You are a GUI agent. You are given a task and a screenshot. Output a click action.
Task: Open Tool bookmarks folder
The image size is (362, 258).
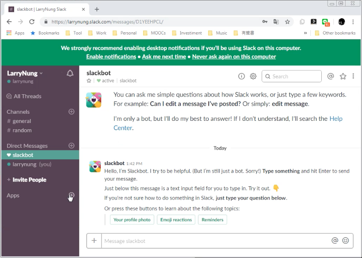click(x=74, y=33)
